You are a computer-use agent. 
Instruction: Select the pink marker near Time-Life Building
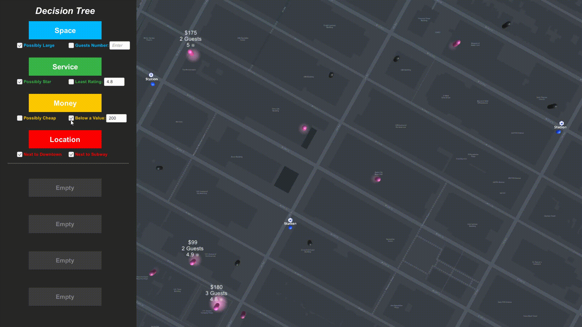(305, 128)
